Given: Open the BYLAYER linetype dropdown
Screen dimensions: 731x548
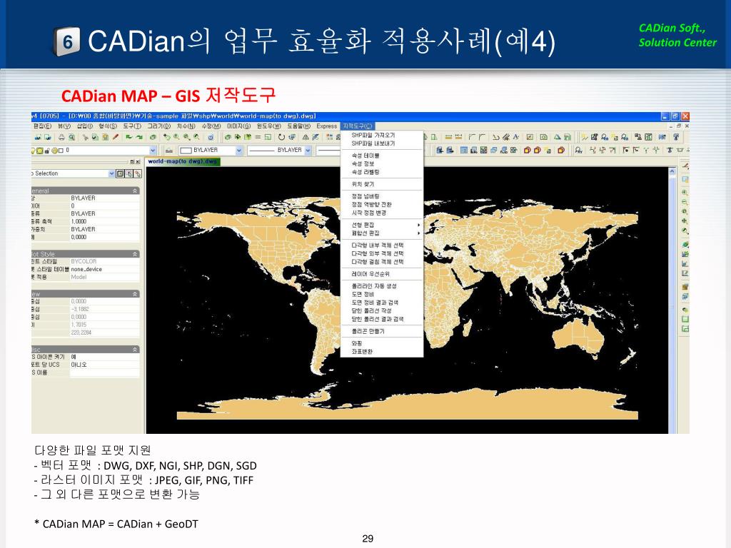Looking at the screenshot, I should (x=307, y=151).
